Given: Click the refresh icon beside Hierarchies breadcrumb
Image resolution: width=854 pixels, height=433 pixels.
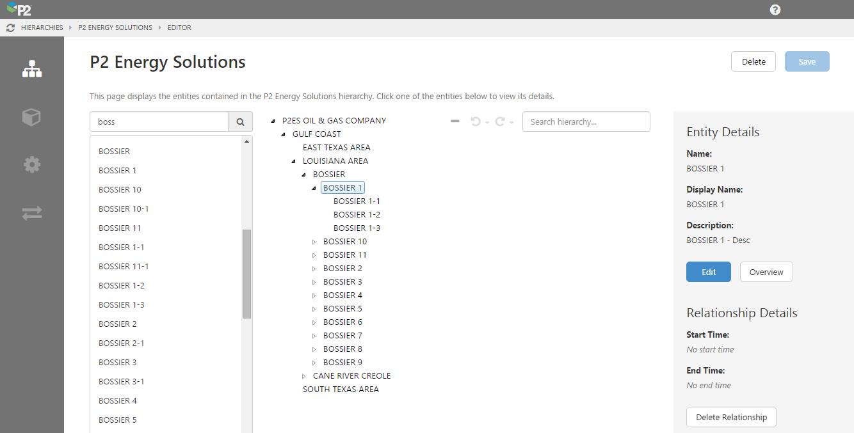Looking at the screenshot, I should [10, 28].
